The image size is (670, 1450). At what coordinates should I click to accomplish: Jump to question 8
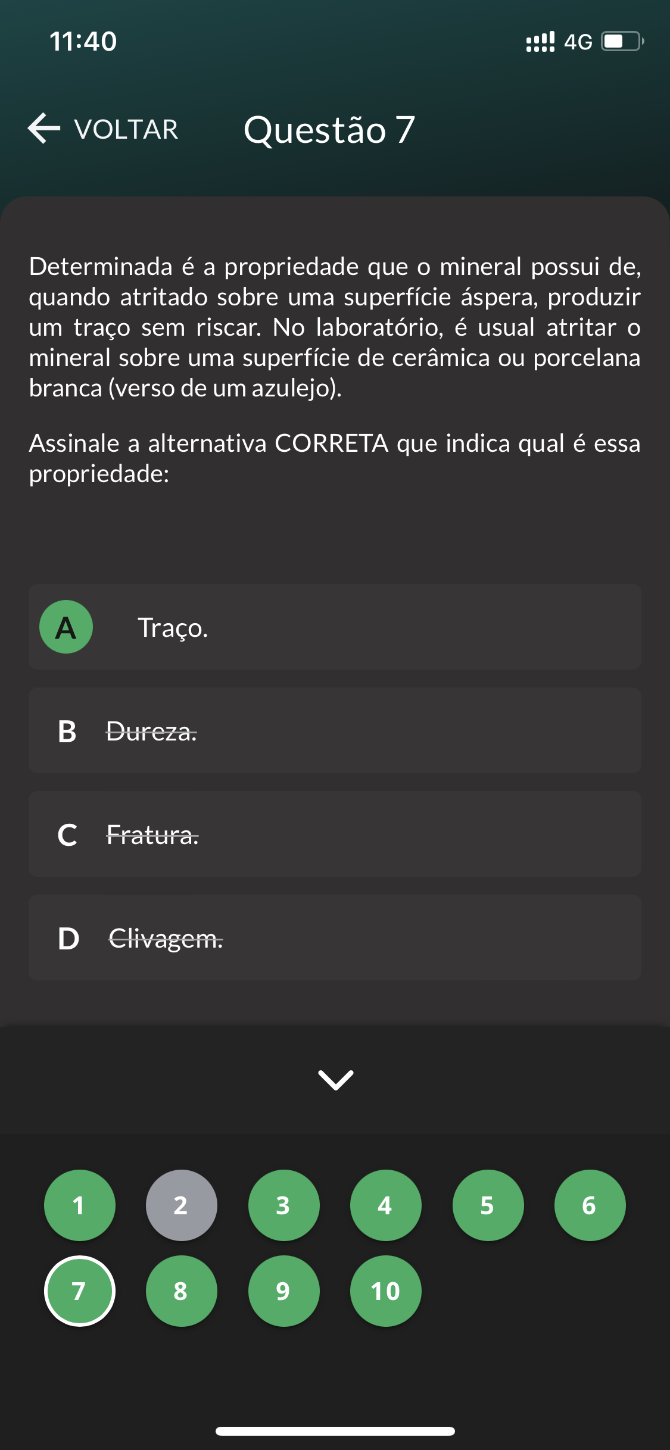(182, 1291)
